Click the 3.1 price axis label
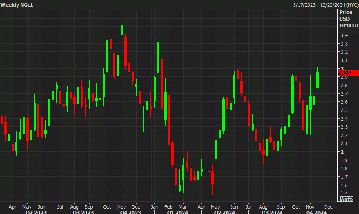359x214 pixels. (x=344, y=60)
